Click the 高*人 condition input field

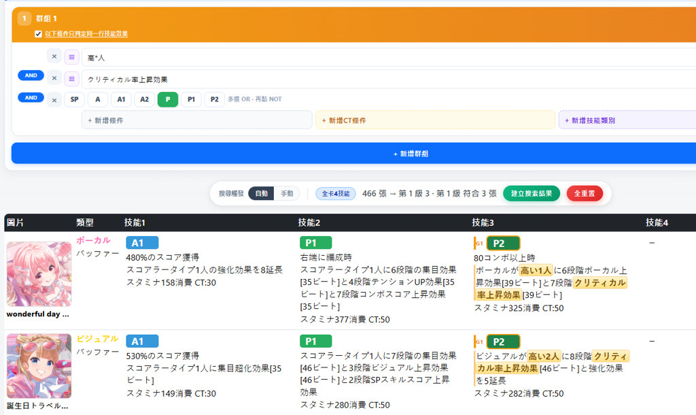point(389,57)
